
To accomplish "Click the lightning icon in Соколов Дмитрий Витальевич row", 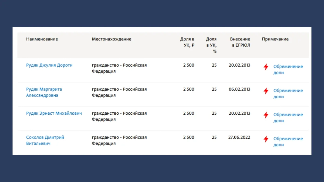I will tap(266, 139).
